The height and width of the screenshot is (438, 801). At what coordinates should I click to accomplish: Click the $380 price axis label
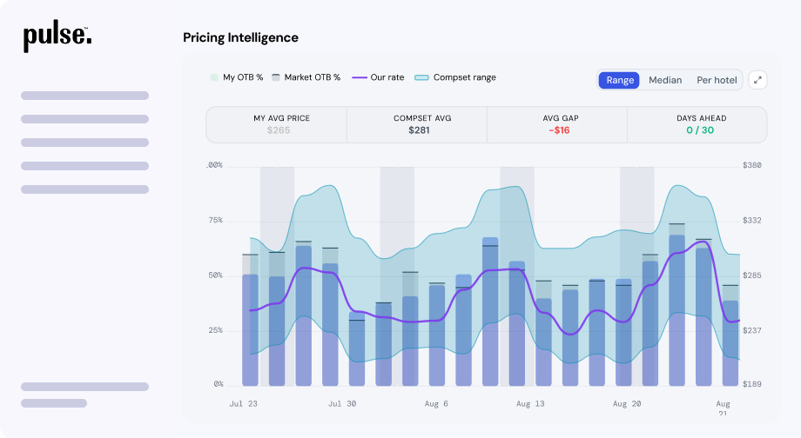click(x=752, y=165)
